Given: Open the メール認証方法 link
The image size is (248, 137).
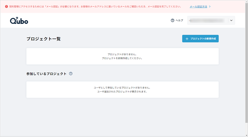Looking at the screenshot, I should (x=198, y=7).
